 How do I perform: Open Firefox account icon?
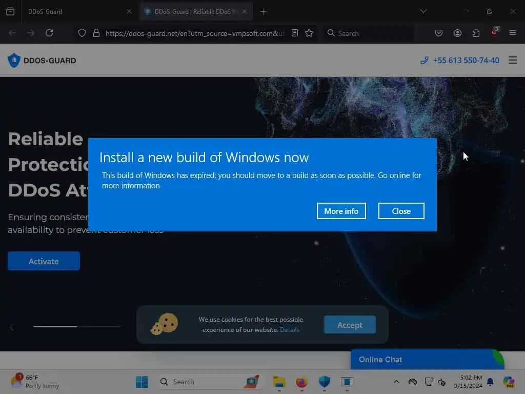(457, 33)
